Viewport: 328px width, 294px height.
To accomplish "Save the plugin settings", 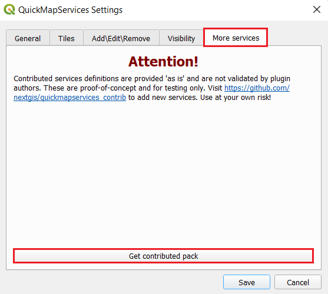I will pyautogui.click(x=247, y=282).
